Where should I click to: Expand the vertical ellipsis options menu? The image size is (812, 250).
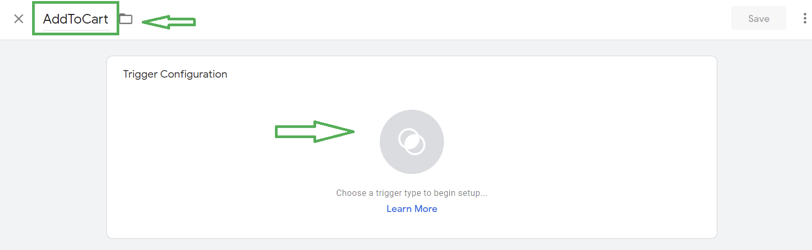(x=805, y=19)
